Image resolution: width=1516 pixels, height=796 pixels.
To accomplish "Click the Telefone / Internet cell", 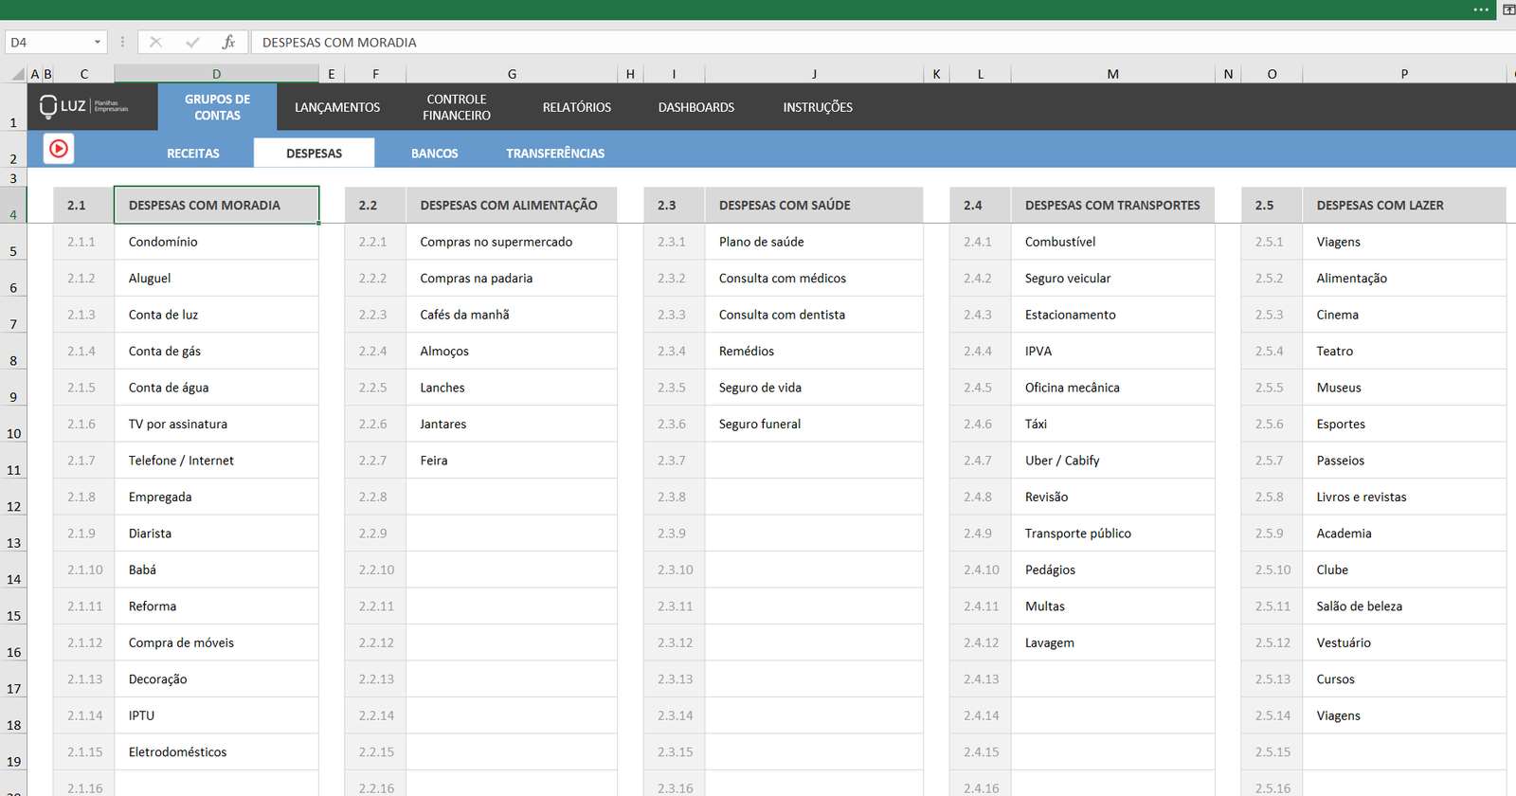I will (x=216, y=461).
